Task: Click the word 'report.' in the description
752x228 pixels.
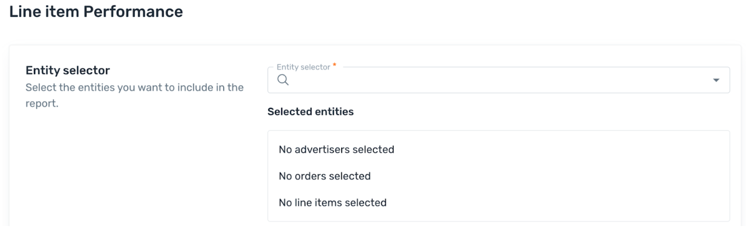Action: pyautogui.click(x=42, y=103)
